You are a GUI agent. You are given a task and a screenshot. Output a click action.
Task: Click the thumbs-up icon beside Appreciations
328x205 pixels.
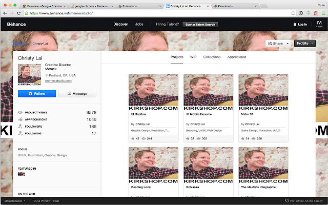pyautogui.click(x=20, y=119)
